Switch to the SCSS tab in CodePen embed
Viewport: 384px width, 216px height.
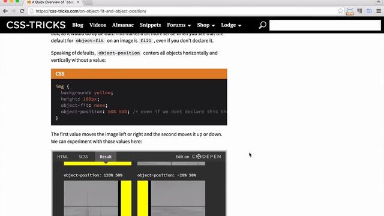coord(83,157)
